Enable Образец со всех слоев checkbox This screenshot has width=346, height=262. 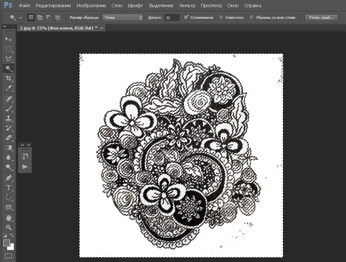point(251,18)
